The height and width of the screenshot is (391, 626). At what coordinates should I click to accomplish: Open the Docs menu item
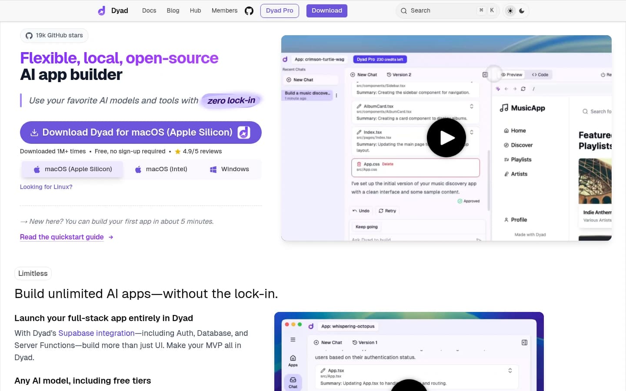click(x=149, y=10)
